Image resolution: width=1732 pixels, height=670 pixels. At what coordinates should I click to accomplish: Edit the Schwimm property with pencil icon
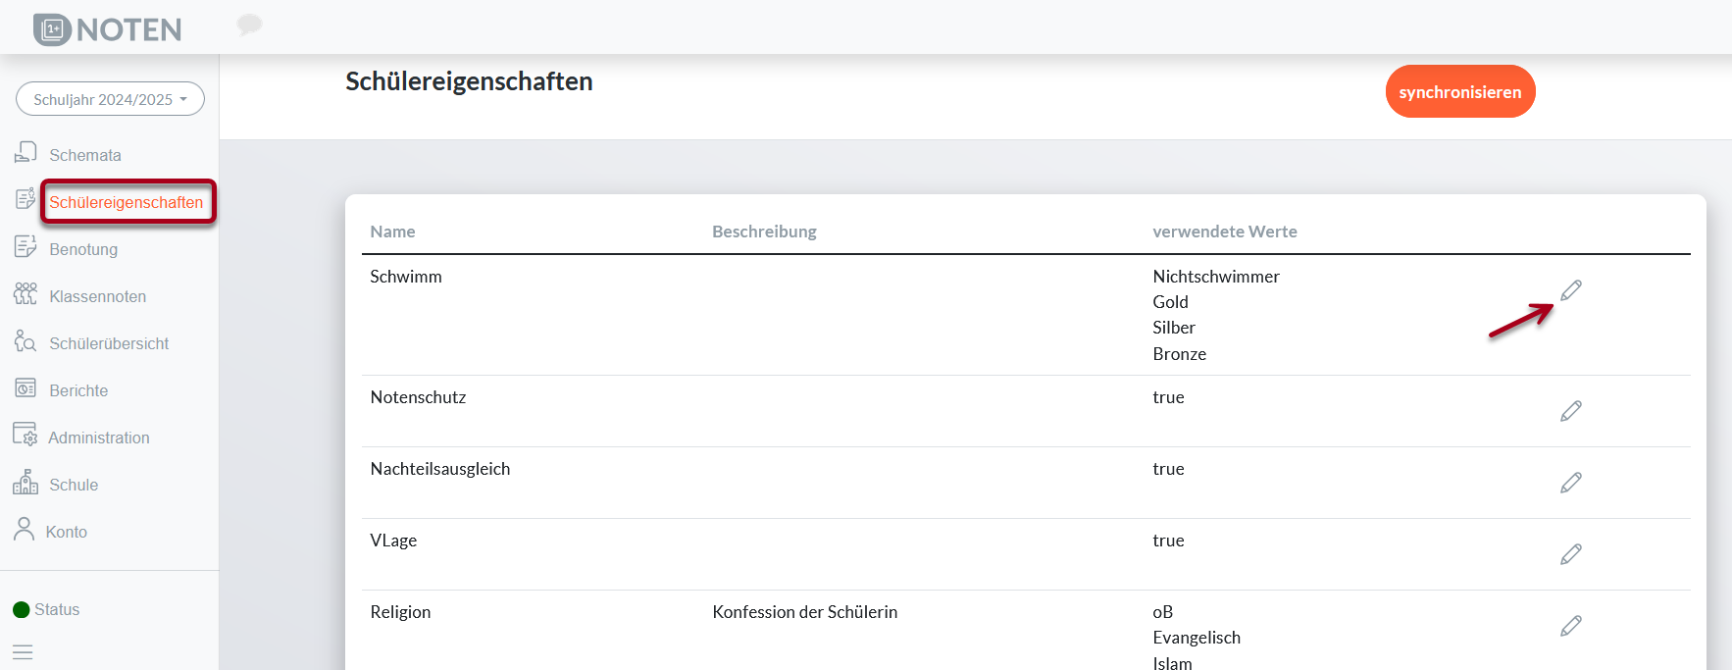point(1571,290)
